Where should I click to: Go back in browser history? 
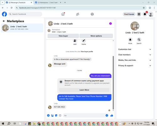point(3,8)
